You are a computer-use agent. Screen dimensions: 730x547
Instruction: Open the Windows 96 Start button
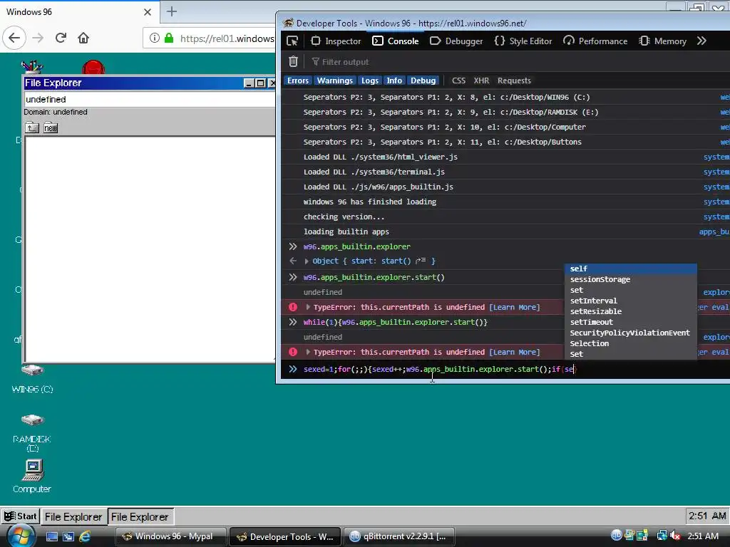[20, 516]
